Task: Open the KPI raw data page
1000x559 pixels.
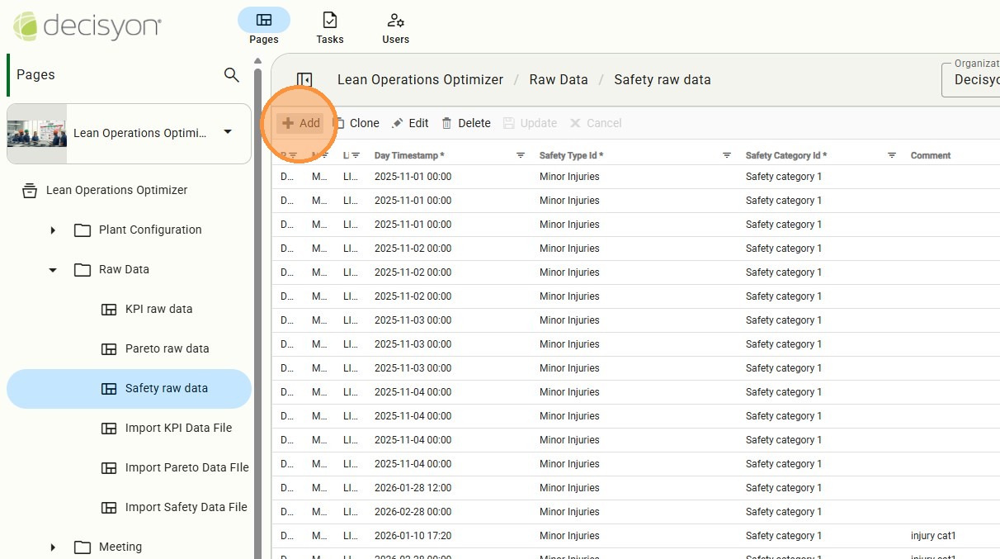Action: [x=158, y=310]
